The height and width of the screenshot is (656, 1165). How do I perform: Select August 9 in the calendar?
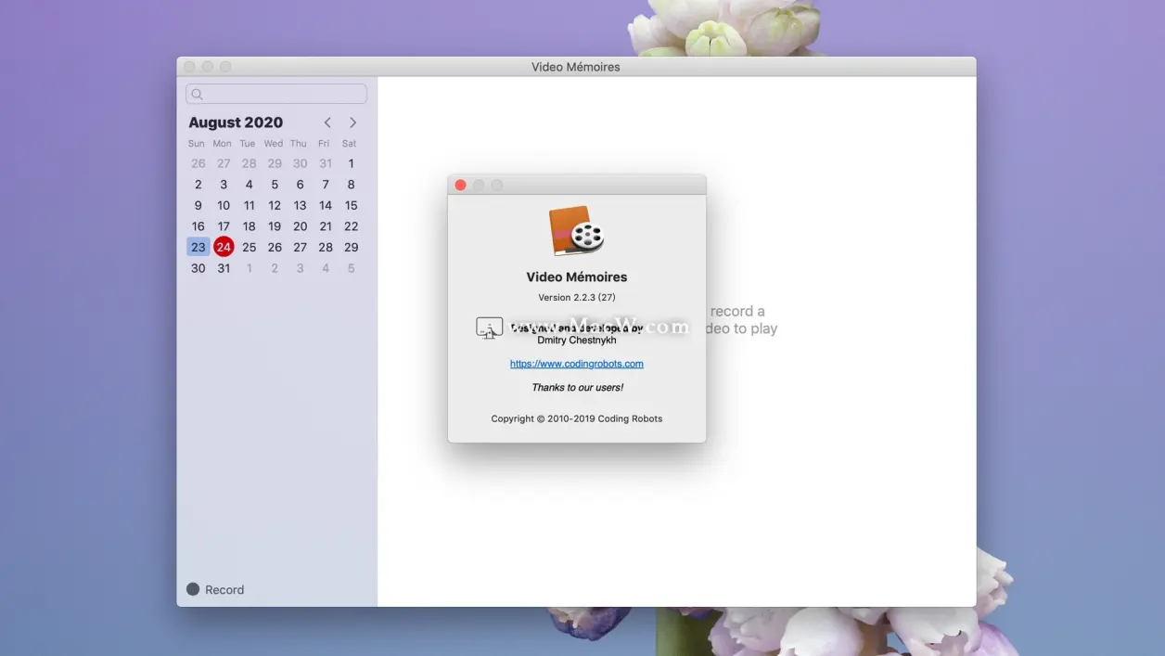coord(198,205)
